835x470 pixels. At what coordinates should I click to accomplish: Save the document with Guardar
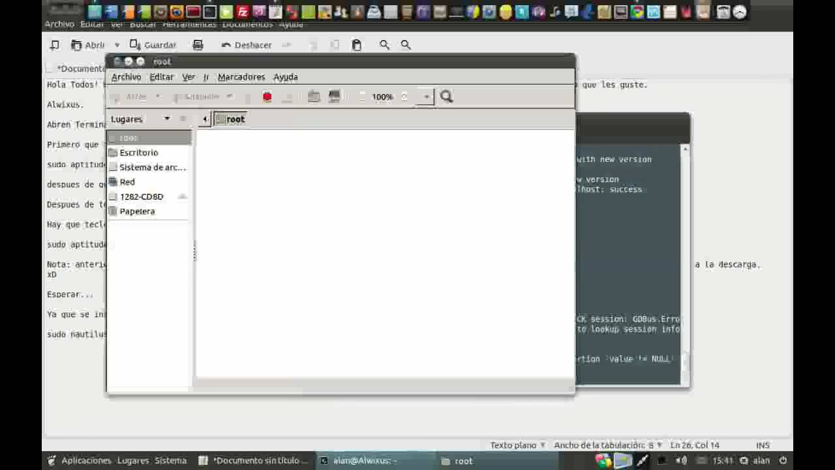click(x=153, y=45)
